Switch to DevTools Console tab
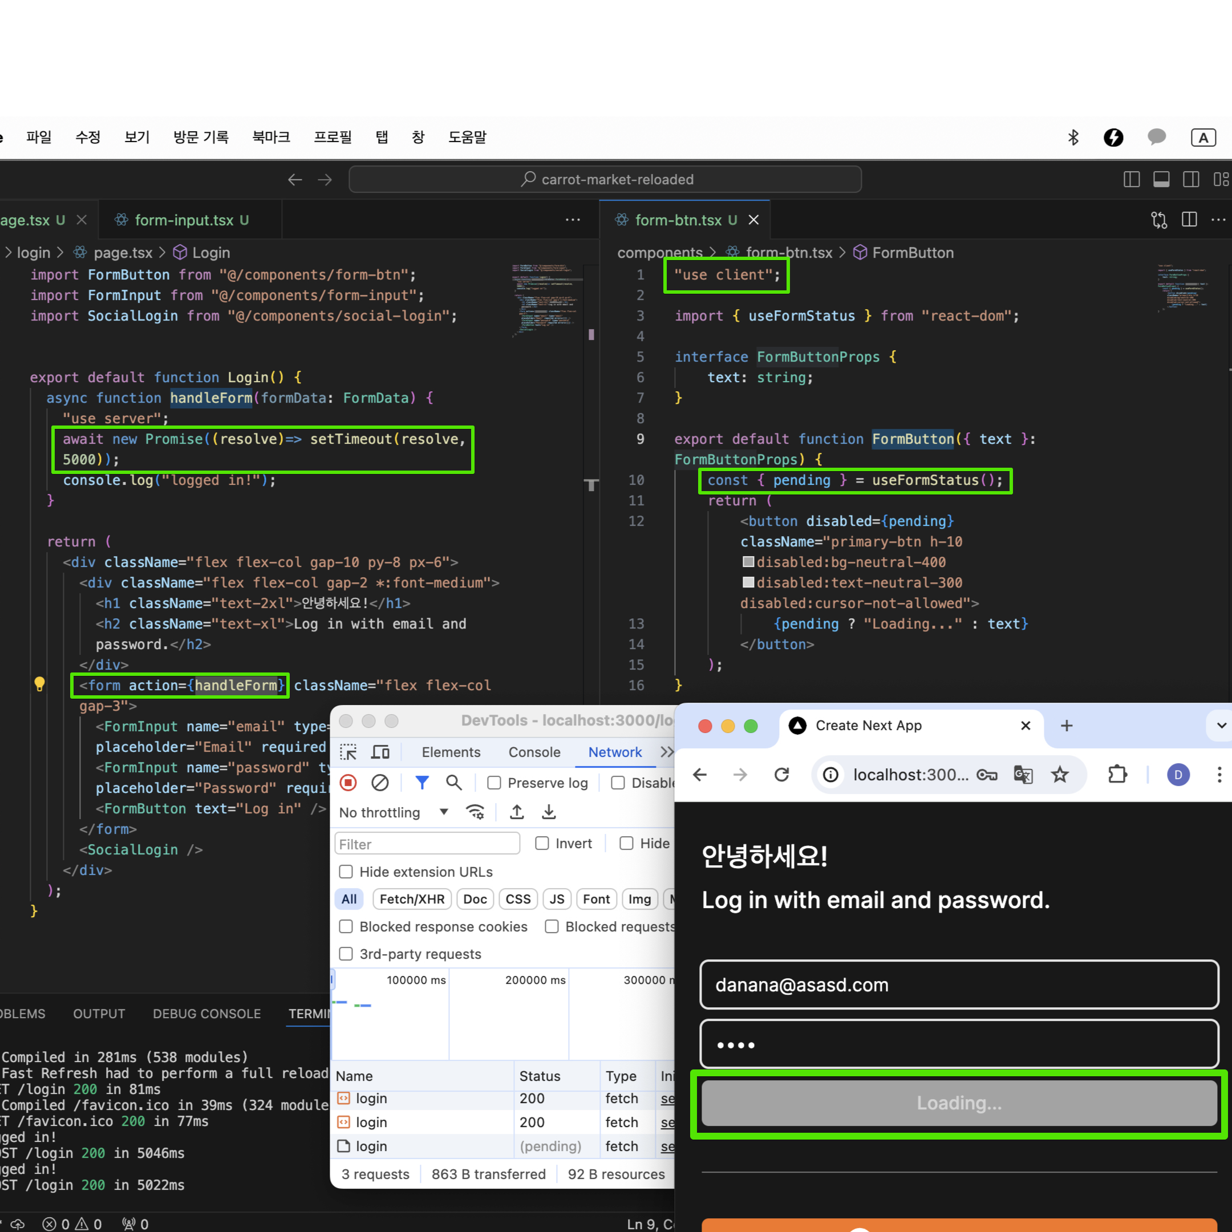 (534, 752)
